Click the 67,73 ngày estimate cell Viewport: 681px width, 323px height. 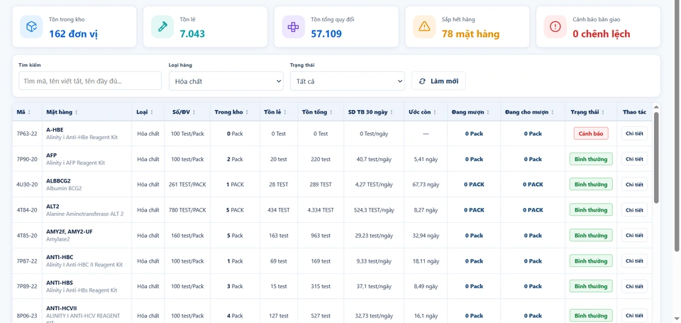(x=426, y=185)
